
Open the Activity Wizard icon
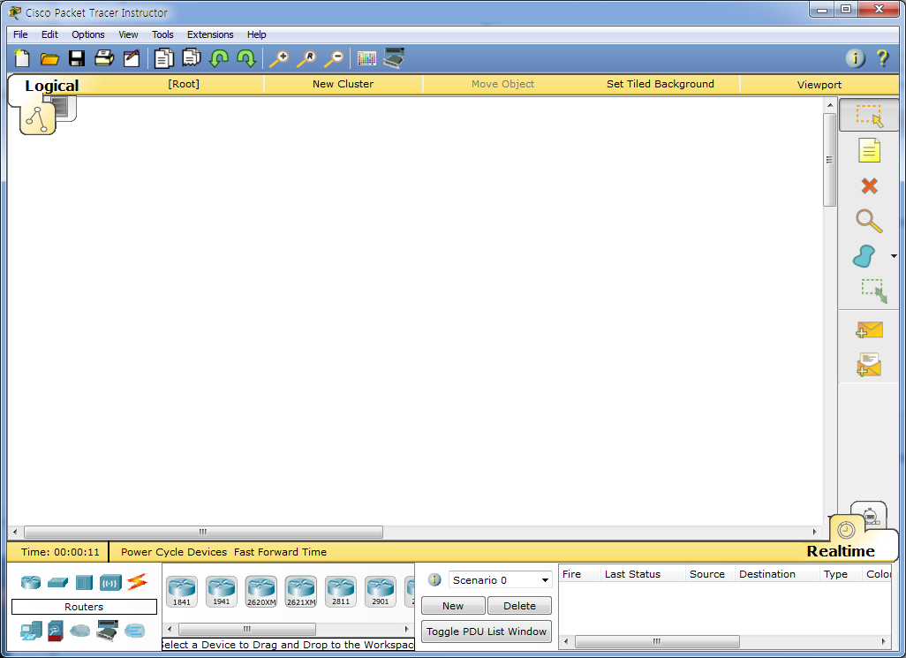132,58
